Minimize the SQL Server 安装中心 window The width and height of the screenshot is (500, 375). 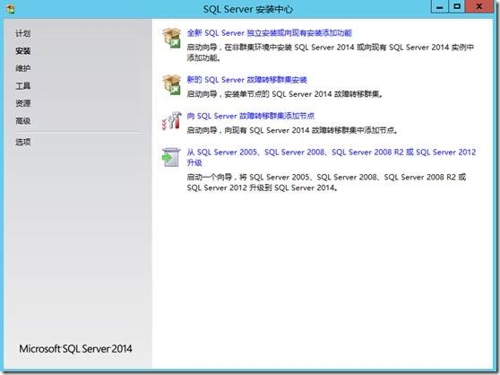point(440,6)
